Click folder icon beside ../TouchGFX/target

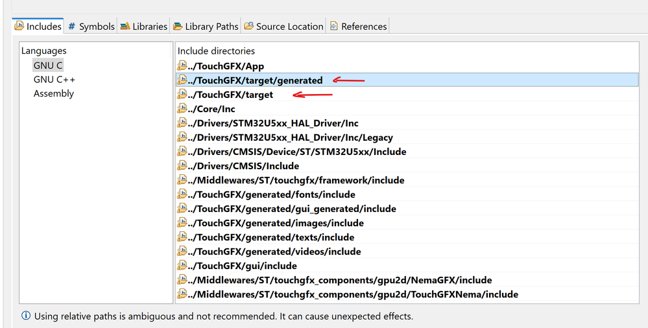click(182, 94)
